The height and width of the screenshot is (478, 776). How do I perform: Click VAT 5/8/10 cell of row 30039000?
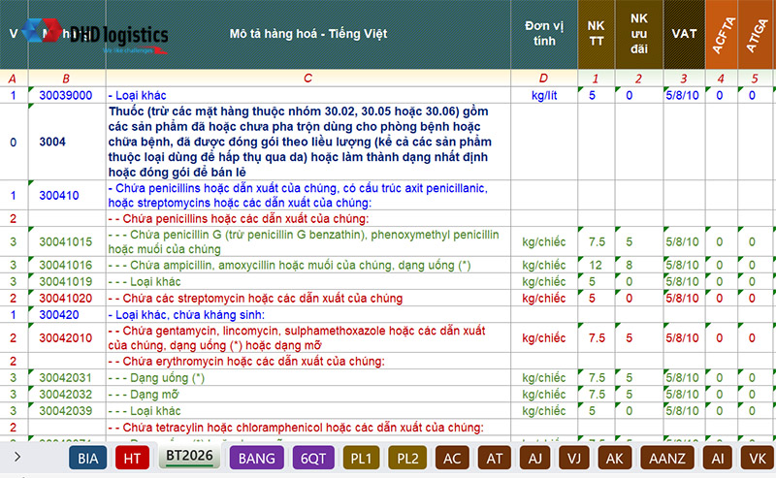coord(683,95)
